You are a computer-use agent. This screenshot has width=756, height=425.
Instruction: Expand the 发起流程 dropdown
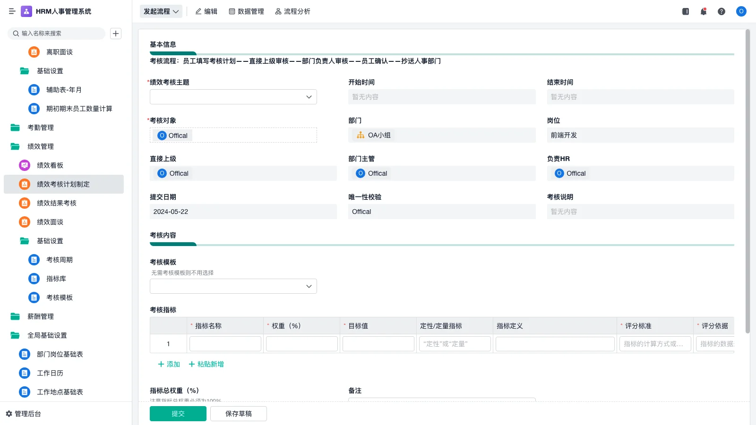161,11
